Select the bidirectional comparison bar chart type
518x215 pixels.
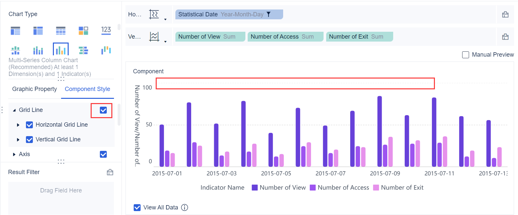(x=83, y=50)
